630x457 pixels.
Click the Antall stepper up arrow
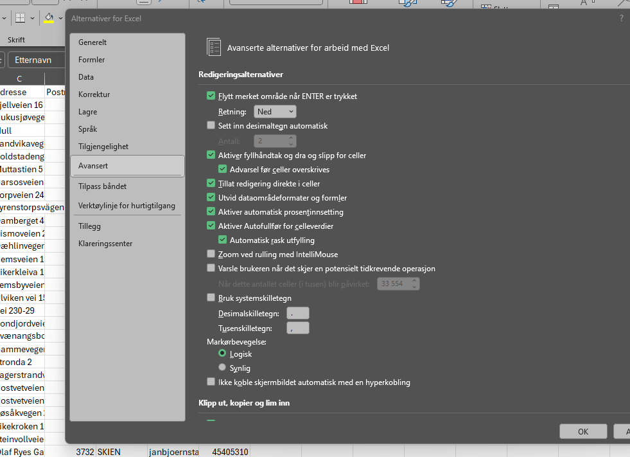coord(291,138)
